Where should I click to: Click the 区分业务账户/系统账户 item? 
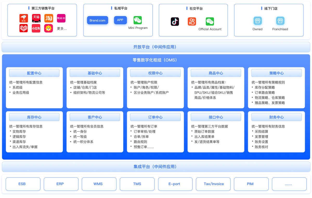click(x=151, y=93)
